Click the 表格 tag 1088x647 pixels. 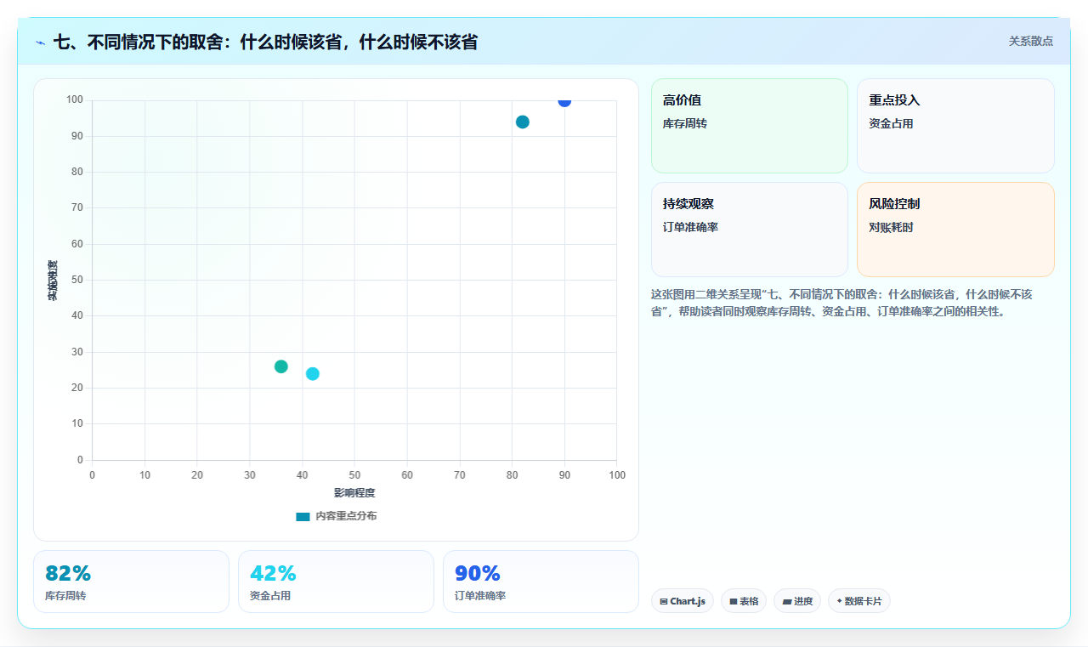pos(744,601)
